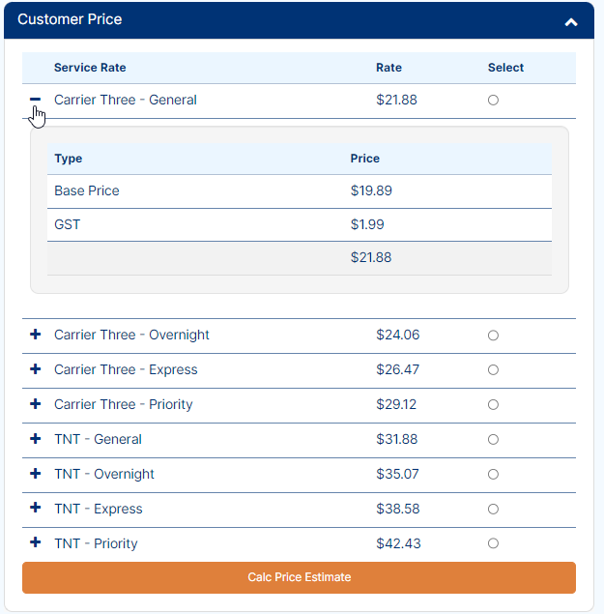This screenshot has height=614, width=604.
Task: Click the plus icon beside TNT - Overnight
Action: (35, 474)
